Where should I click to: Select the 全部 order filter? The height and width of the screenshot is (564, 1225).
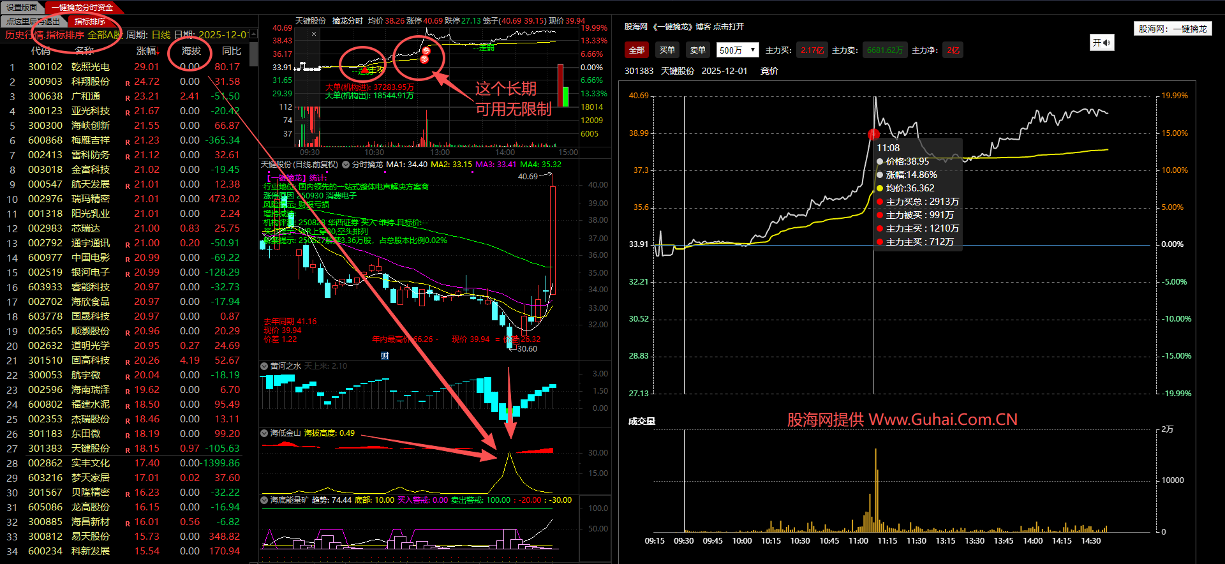pos(636,50)
